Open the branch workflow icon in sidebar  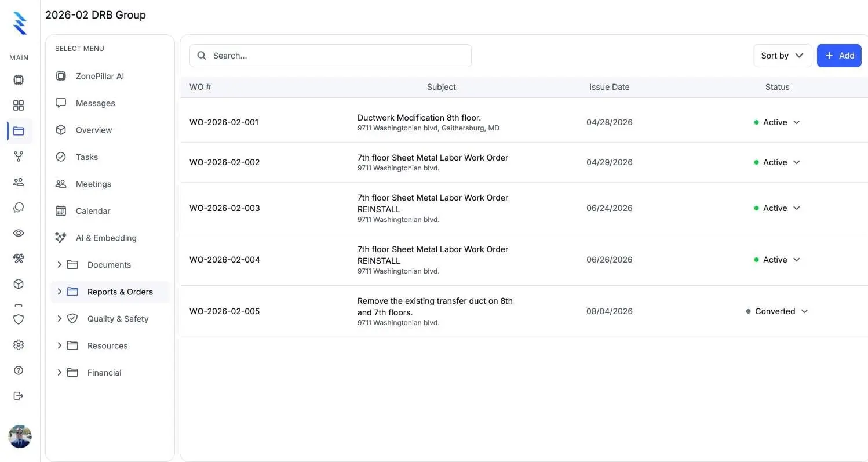coord(19,157)
